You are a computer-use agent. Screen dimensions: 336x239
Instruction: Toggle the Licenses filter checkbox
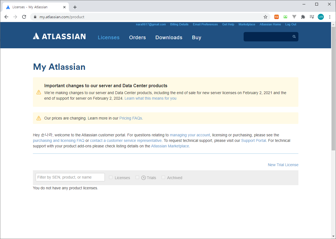(111, 177)
